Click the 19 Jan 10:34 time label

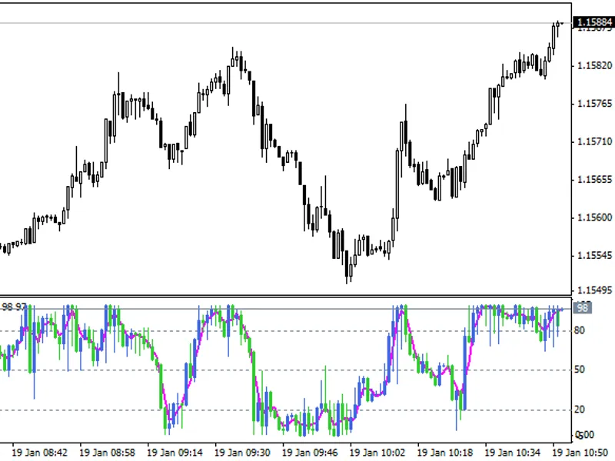coord(512,453)
